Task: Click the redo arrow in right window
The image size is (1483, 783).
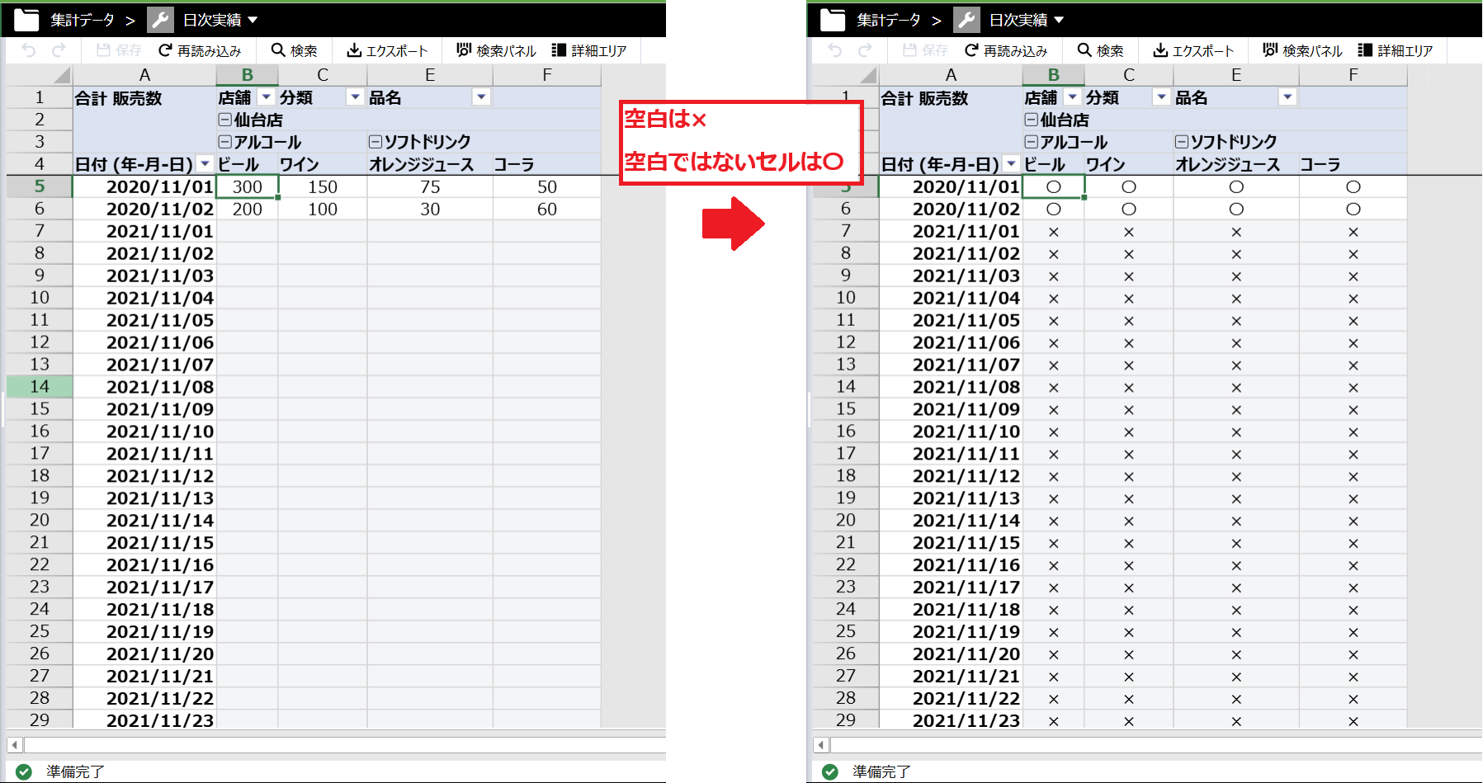Action: [x=865, y=50]
